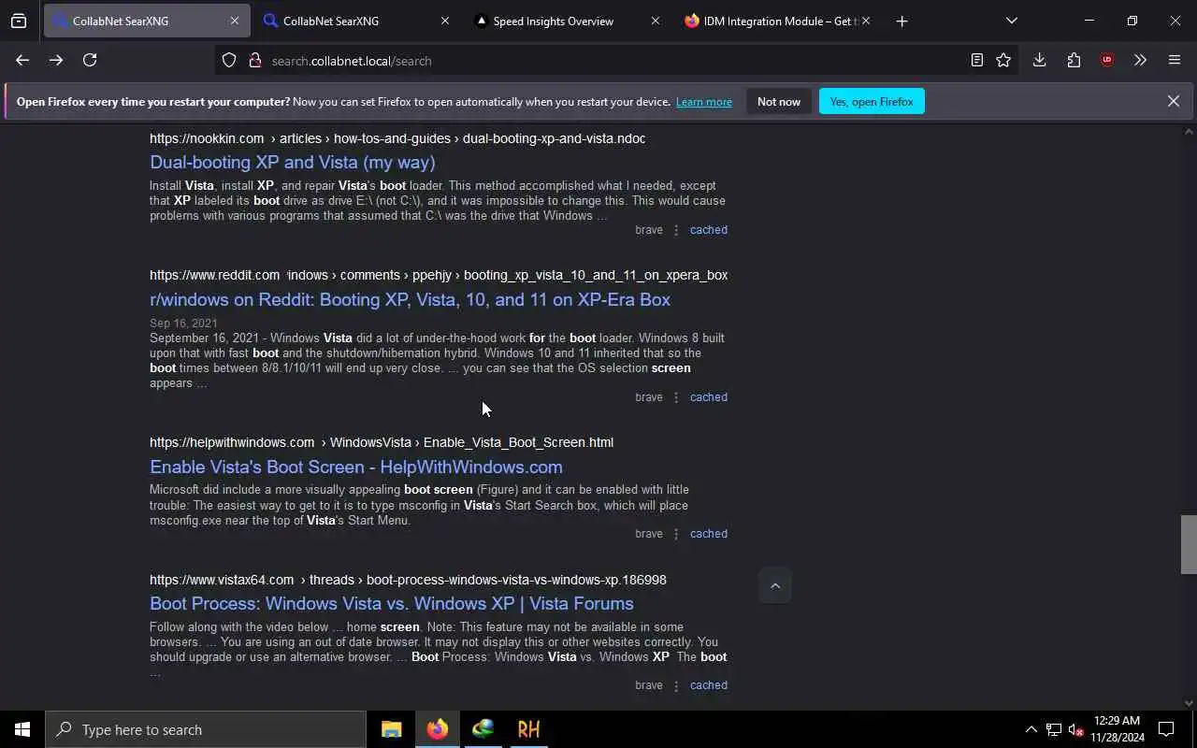Open Windows Start menu
Viewport: 1197px width, 748px height.
(x=22, y=729)
